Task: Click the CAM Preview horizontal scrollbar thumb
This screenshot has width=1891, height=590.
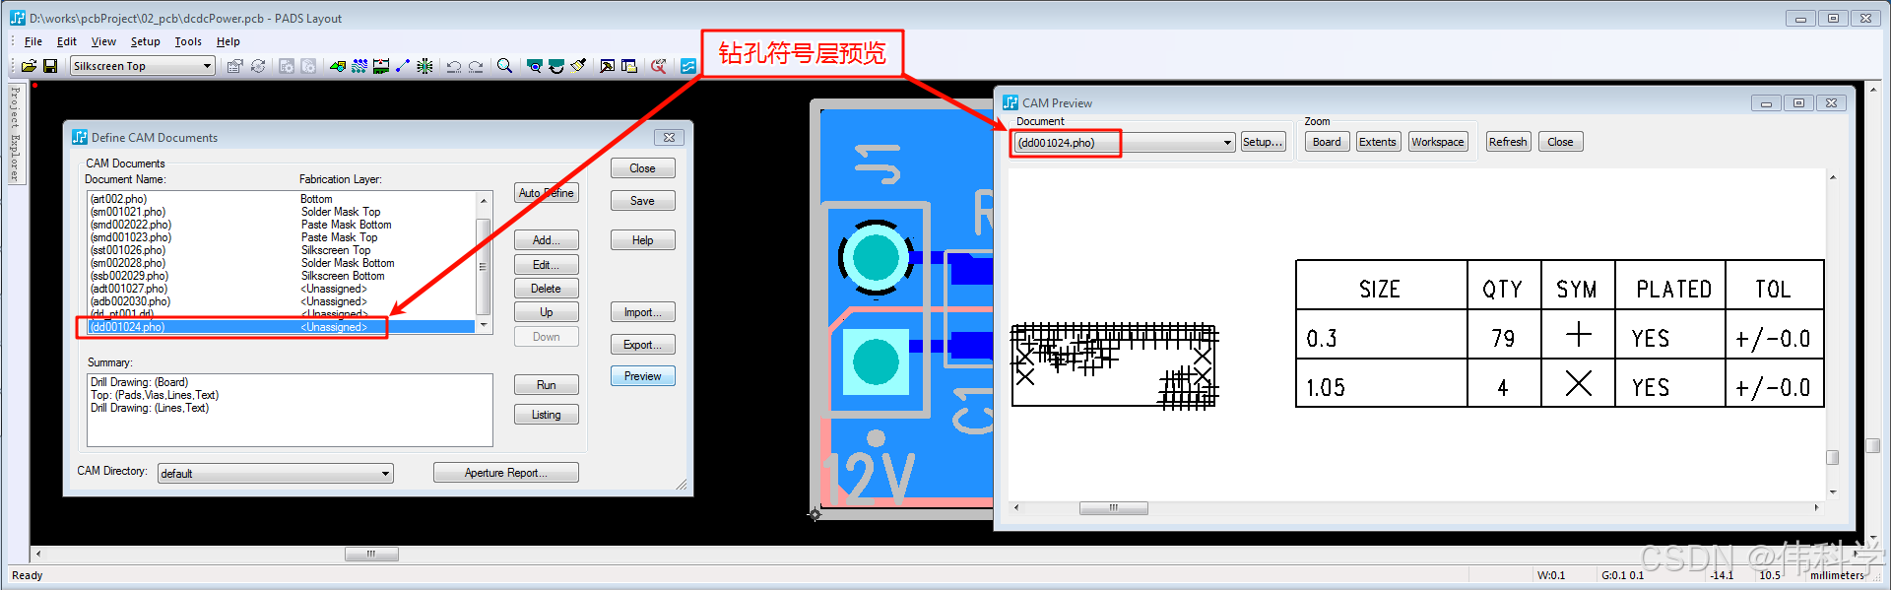Action: pyautogui.click(x=1114, y=508)
